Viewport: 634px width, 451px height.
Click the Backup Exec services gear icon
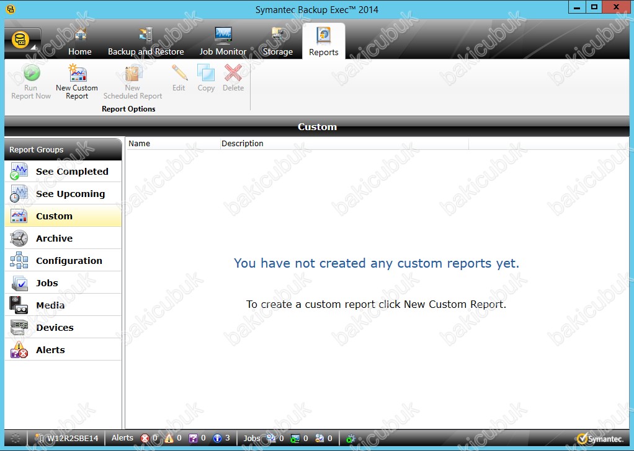[351, 438]
